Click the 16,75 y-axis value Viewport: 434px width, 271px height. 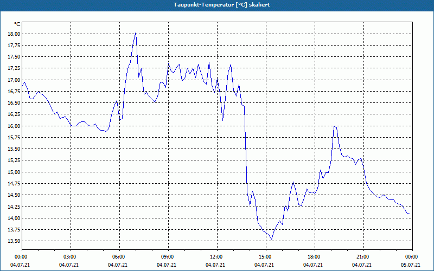[x=14, y=92]
